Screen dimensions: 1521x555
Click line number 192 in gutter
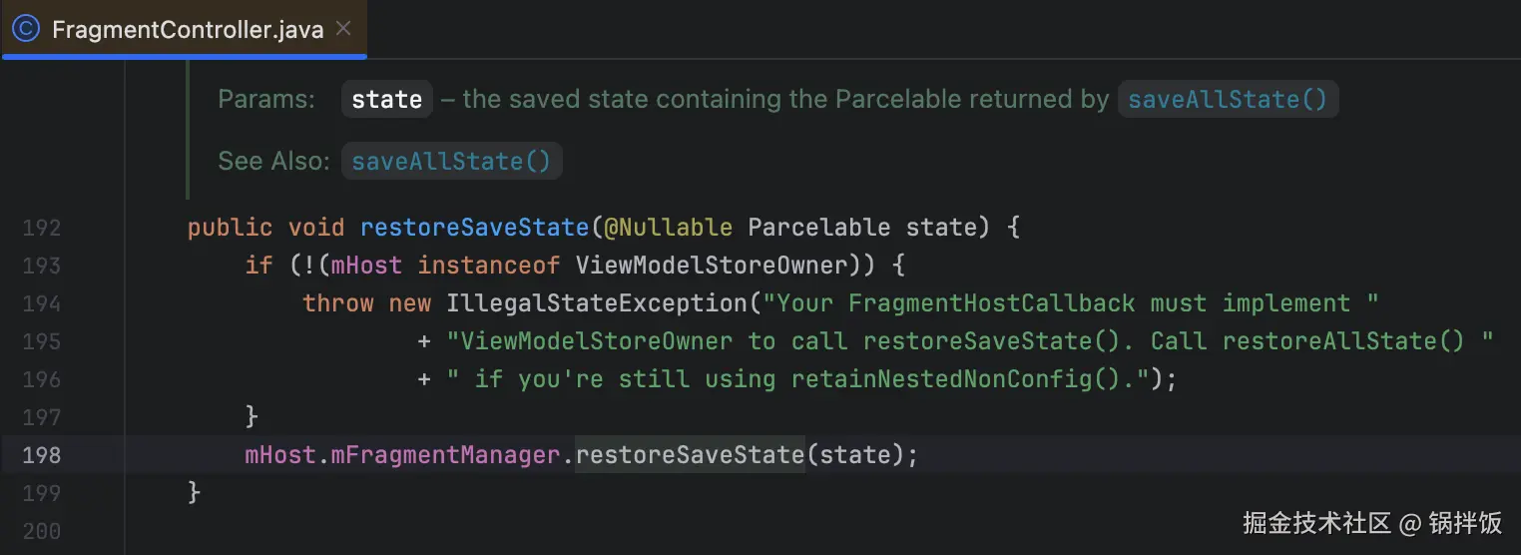coord(41,228)
